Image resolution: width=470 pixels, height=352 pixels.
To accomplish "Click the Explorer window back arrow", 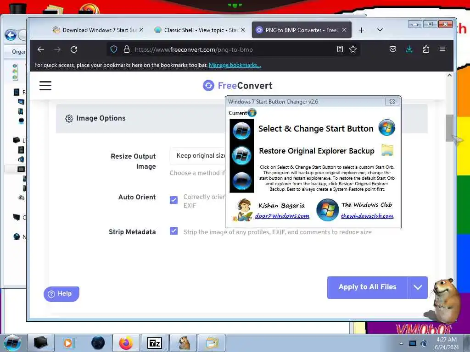I will [11, 35].
